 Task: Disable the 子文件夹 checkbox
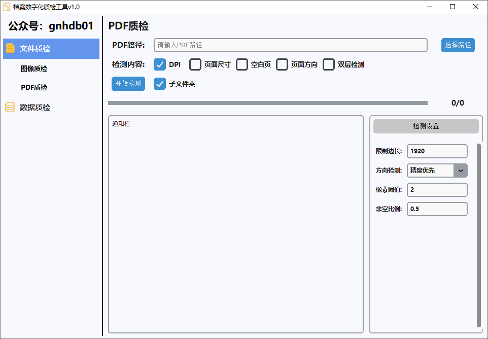coord(160,84)
